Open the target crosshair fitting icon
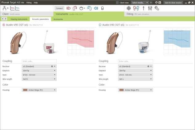This screenshot has height=130, width=195. point(128,8)
